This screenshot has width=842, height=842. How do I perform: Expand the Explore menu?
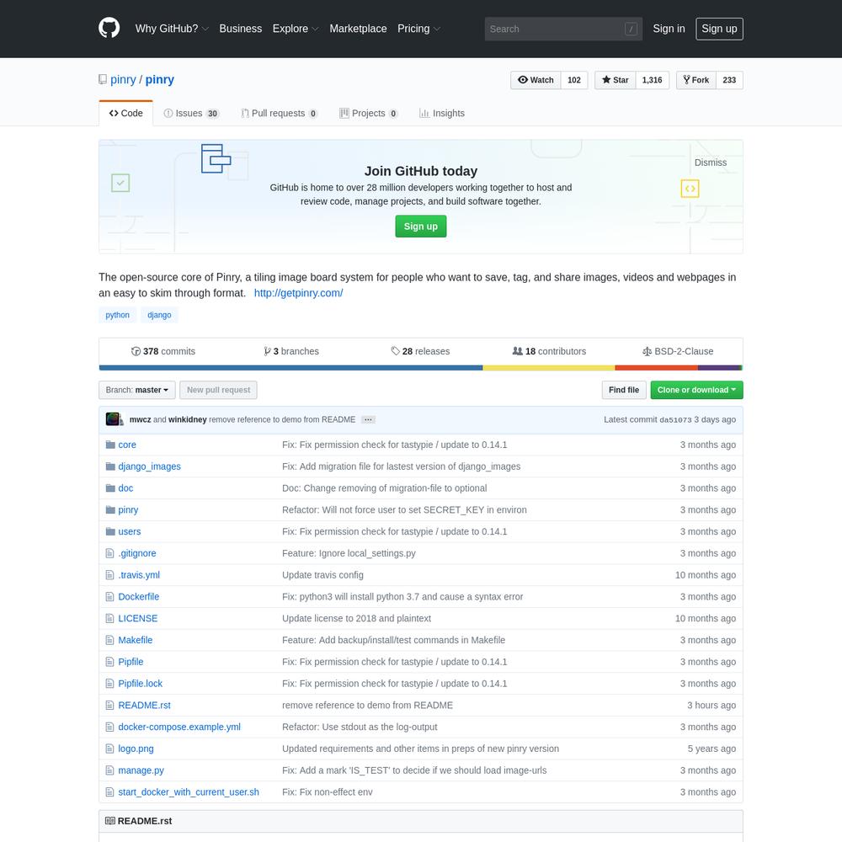296,29
